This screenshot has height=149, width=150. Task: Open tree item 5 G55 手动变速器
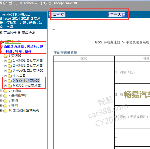(26, 80)
